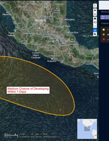Go to next map extent
This screenshot has height=141, width=109.
pyautogui.click(x=95, y=26)
